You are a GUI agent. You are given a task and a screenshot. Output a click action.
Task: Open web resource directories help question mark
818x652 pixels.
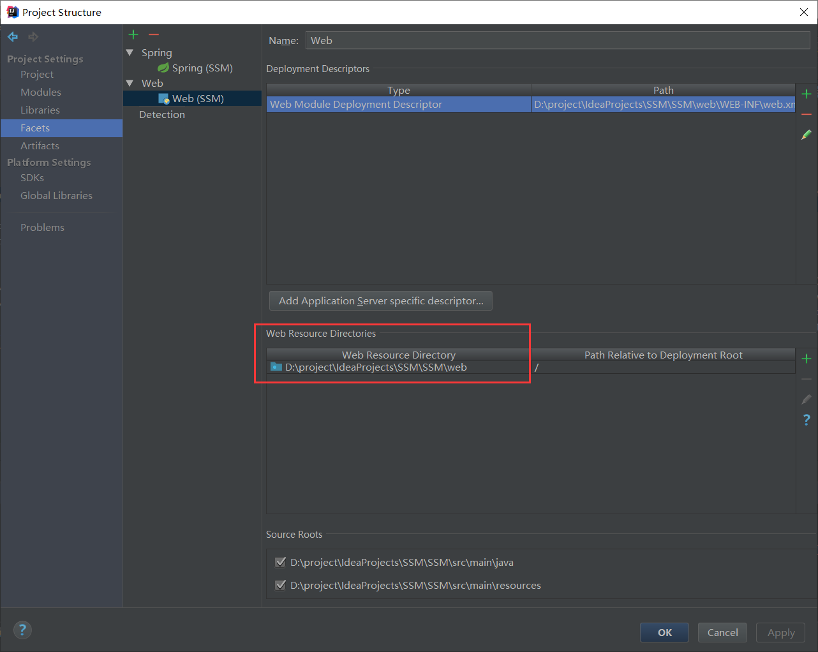(807, 420)
